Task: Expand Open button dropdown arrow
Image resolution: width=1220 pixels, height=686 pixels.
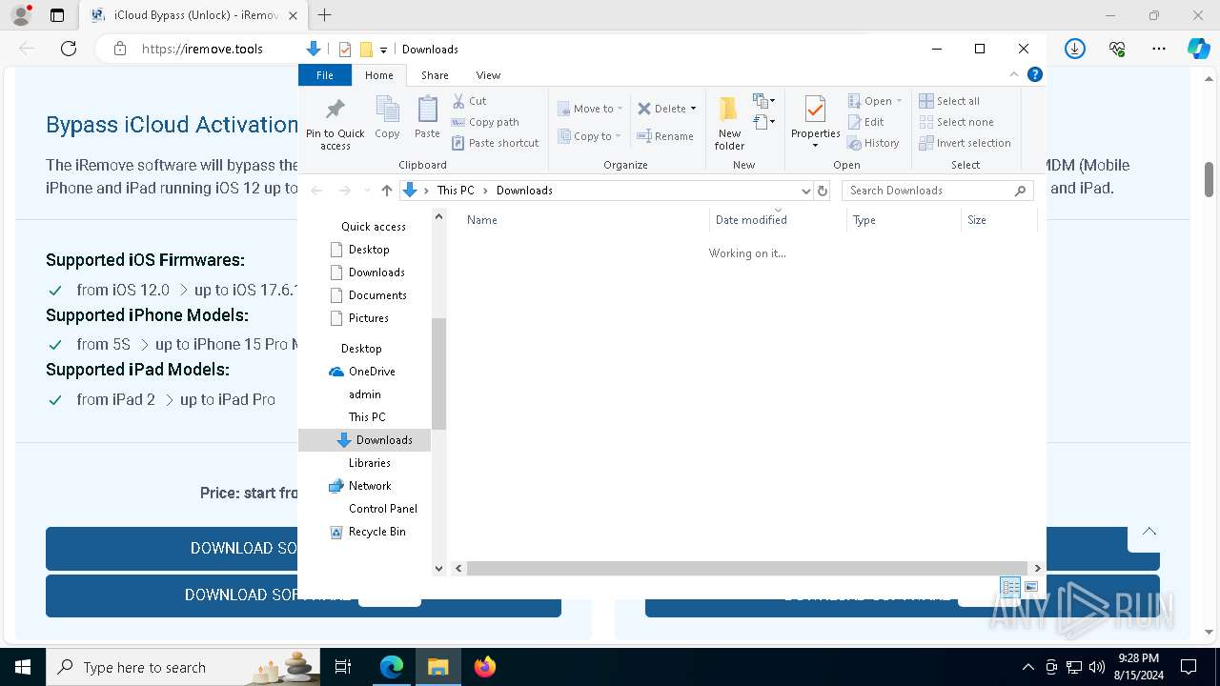Action: tap(899, 101)
